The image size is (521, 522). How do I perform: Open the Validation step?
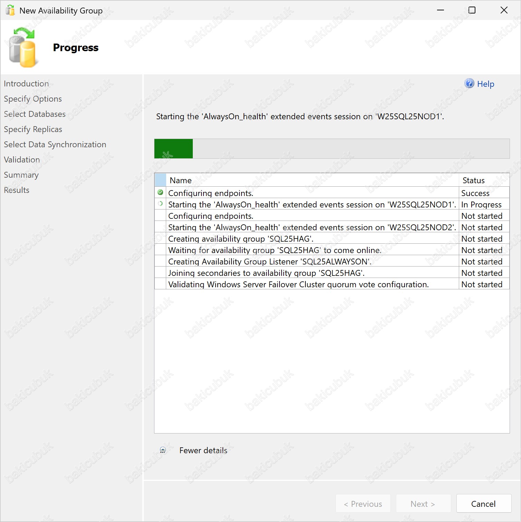(x=22, y=160)
